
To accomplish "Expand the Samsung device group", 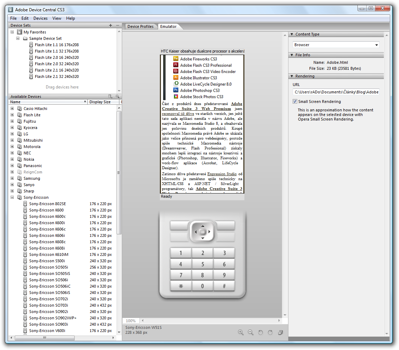I will pyautogui.click(x=12, y=178).
